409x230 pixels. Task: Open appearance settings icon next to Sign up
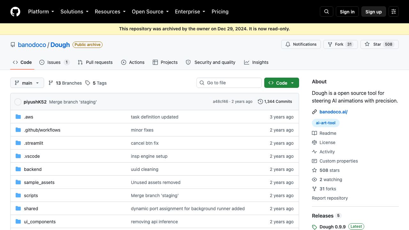pyautogui.click(x=394, y=11)
